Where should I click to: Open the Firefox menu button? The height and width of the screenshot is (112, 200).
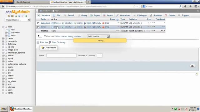tap(6, 1)
